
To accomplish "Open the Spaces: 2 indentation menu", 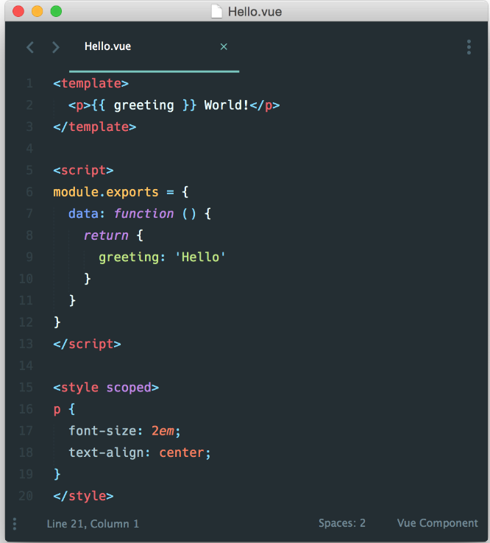I will click(x=342, y=523).
